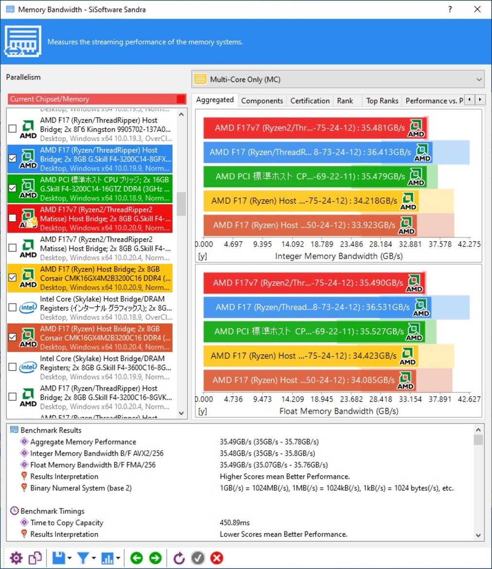Click Intel logo of Skylake インターナル entry
The image size is (492, 569).
click(x=28, y=307)
